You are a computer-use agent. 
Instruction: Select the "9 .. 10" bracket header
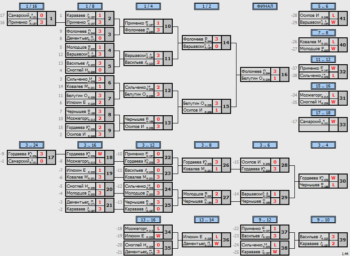pos(323,220)
